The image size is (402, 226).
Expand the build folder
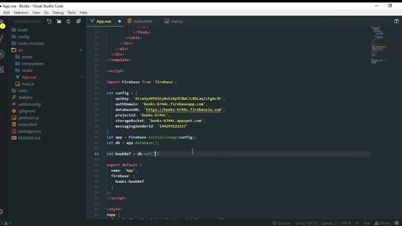[19, 30]
